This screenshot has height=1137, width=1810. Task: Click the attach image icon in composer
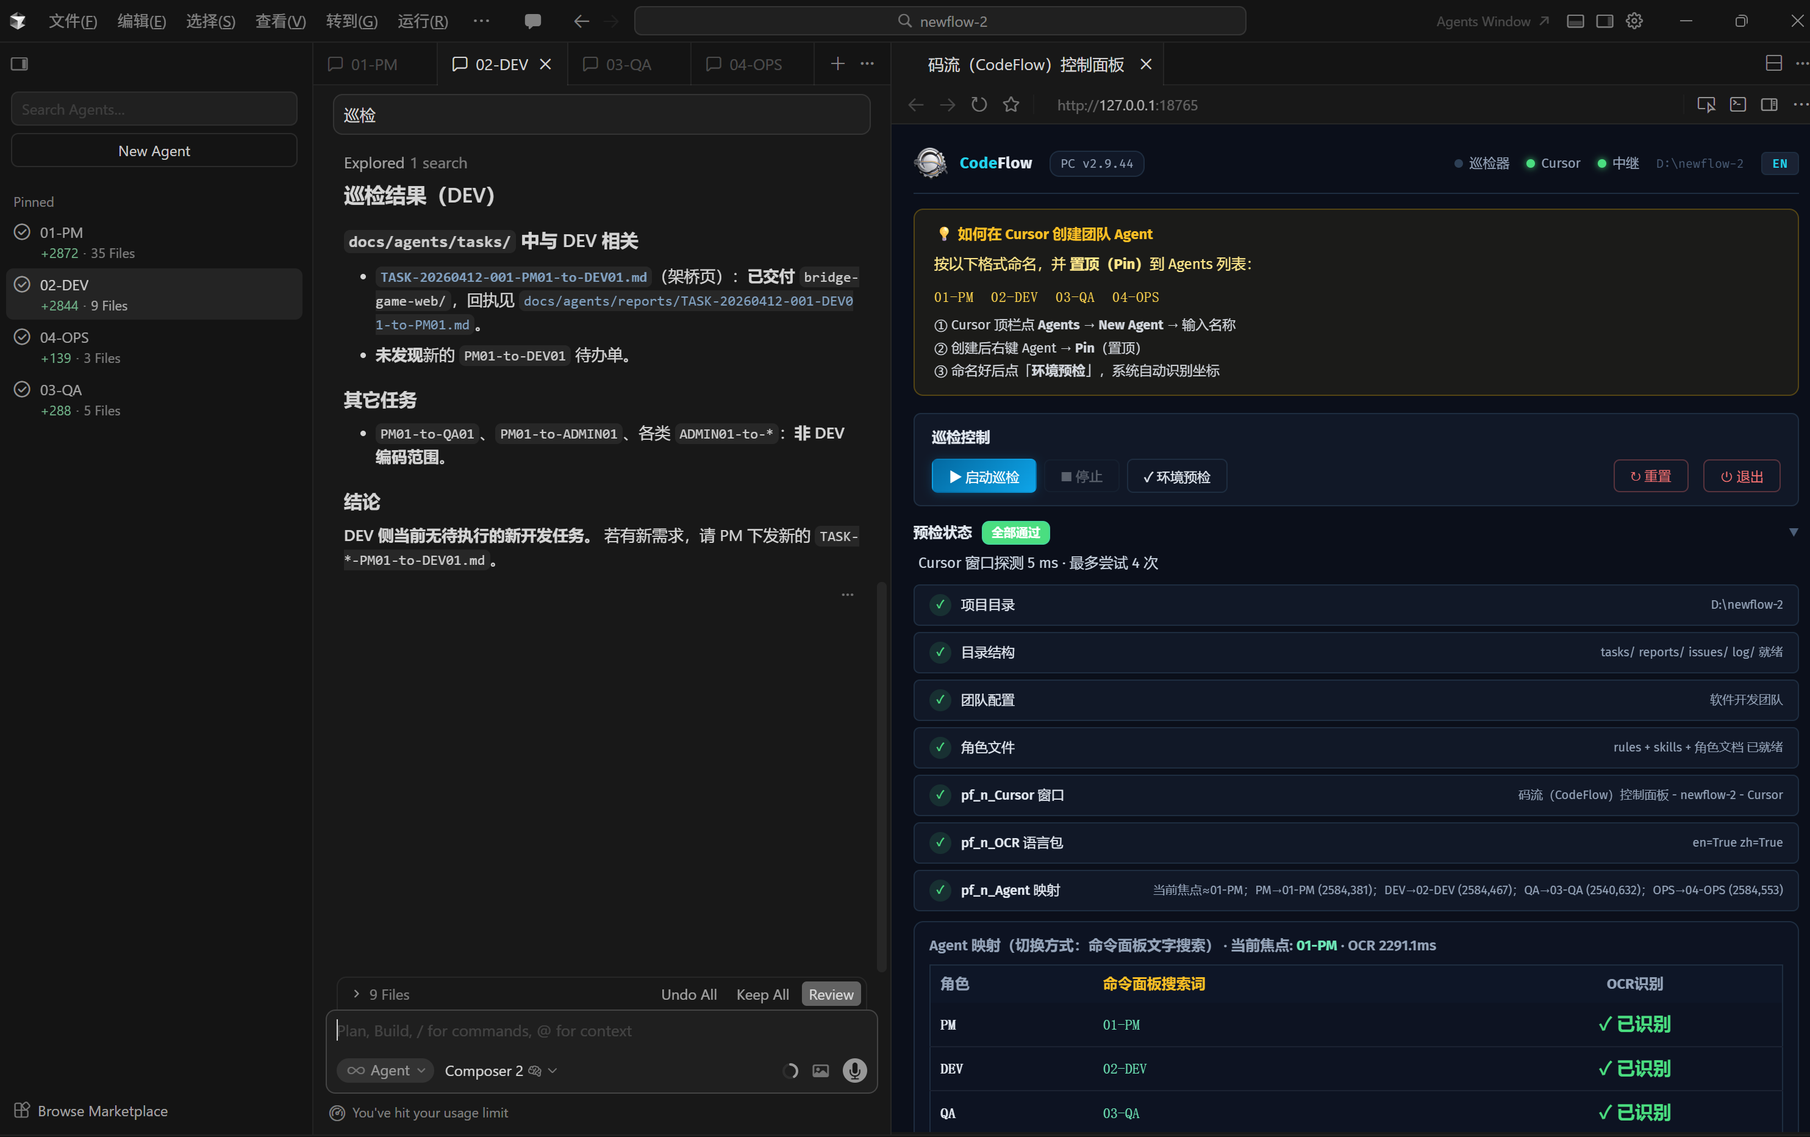point(820,1070)
